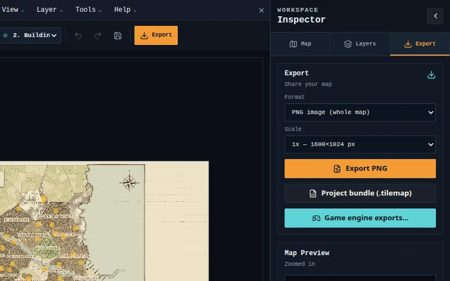Click the Export PNG button
The width and height of the screenshot is (450, 281).
click(x=360, y=169)
